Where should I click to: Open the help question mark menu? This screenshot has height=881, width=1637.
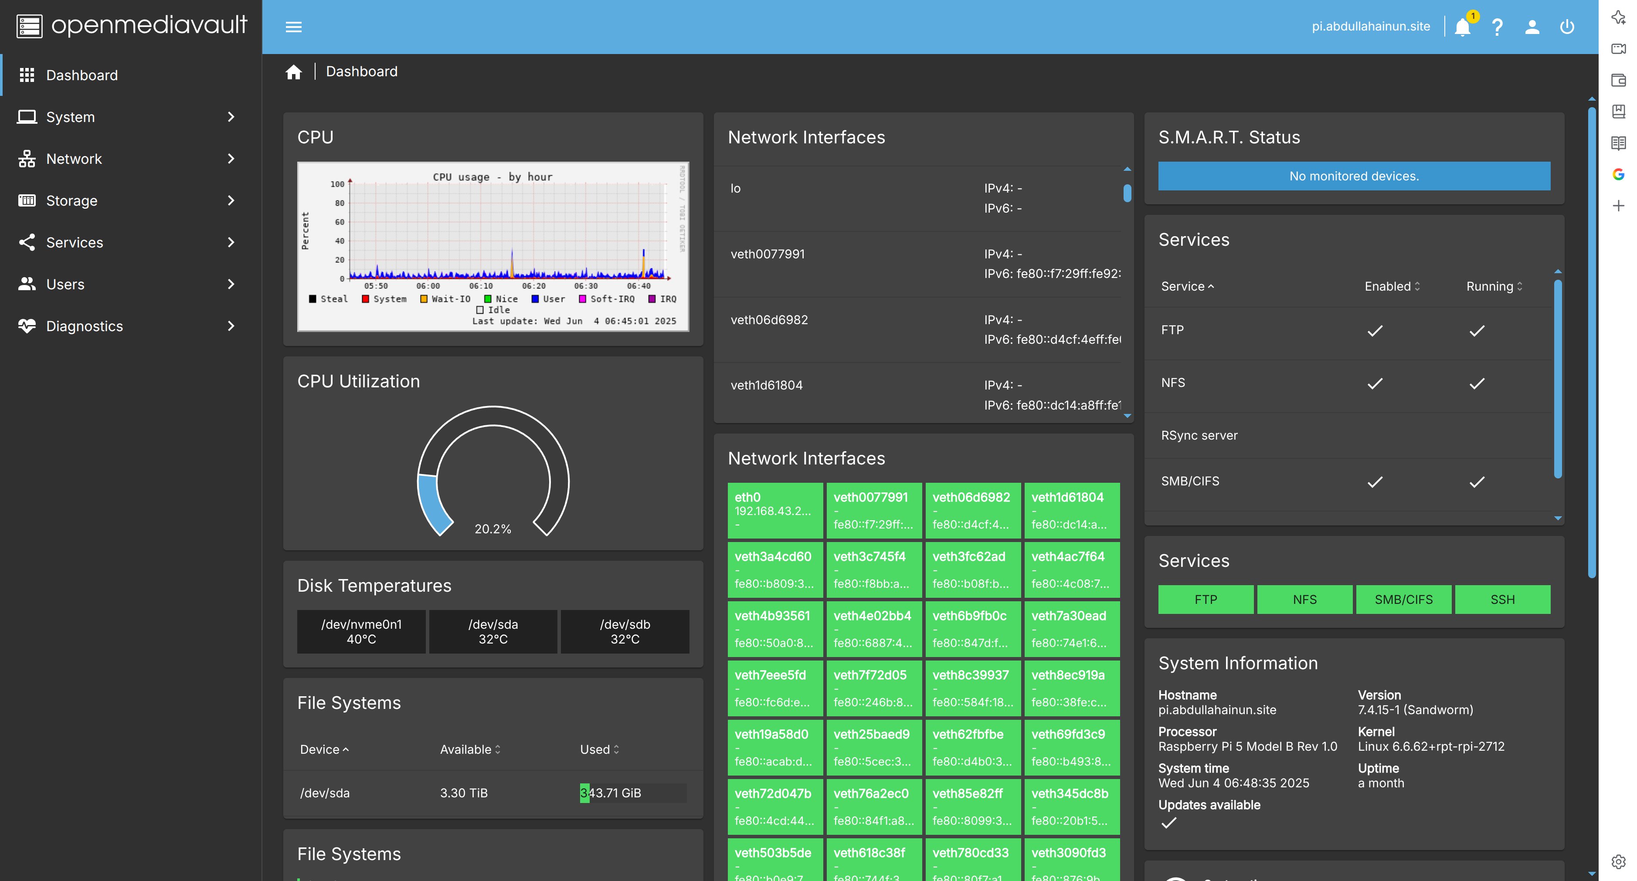(x=1497, y=27)
